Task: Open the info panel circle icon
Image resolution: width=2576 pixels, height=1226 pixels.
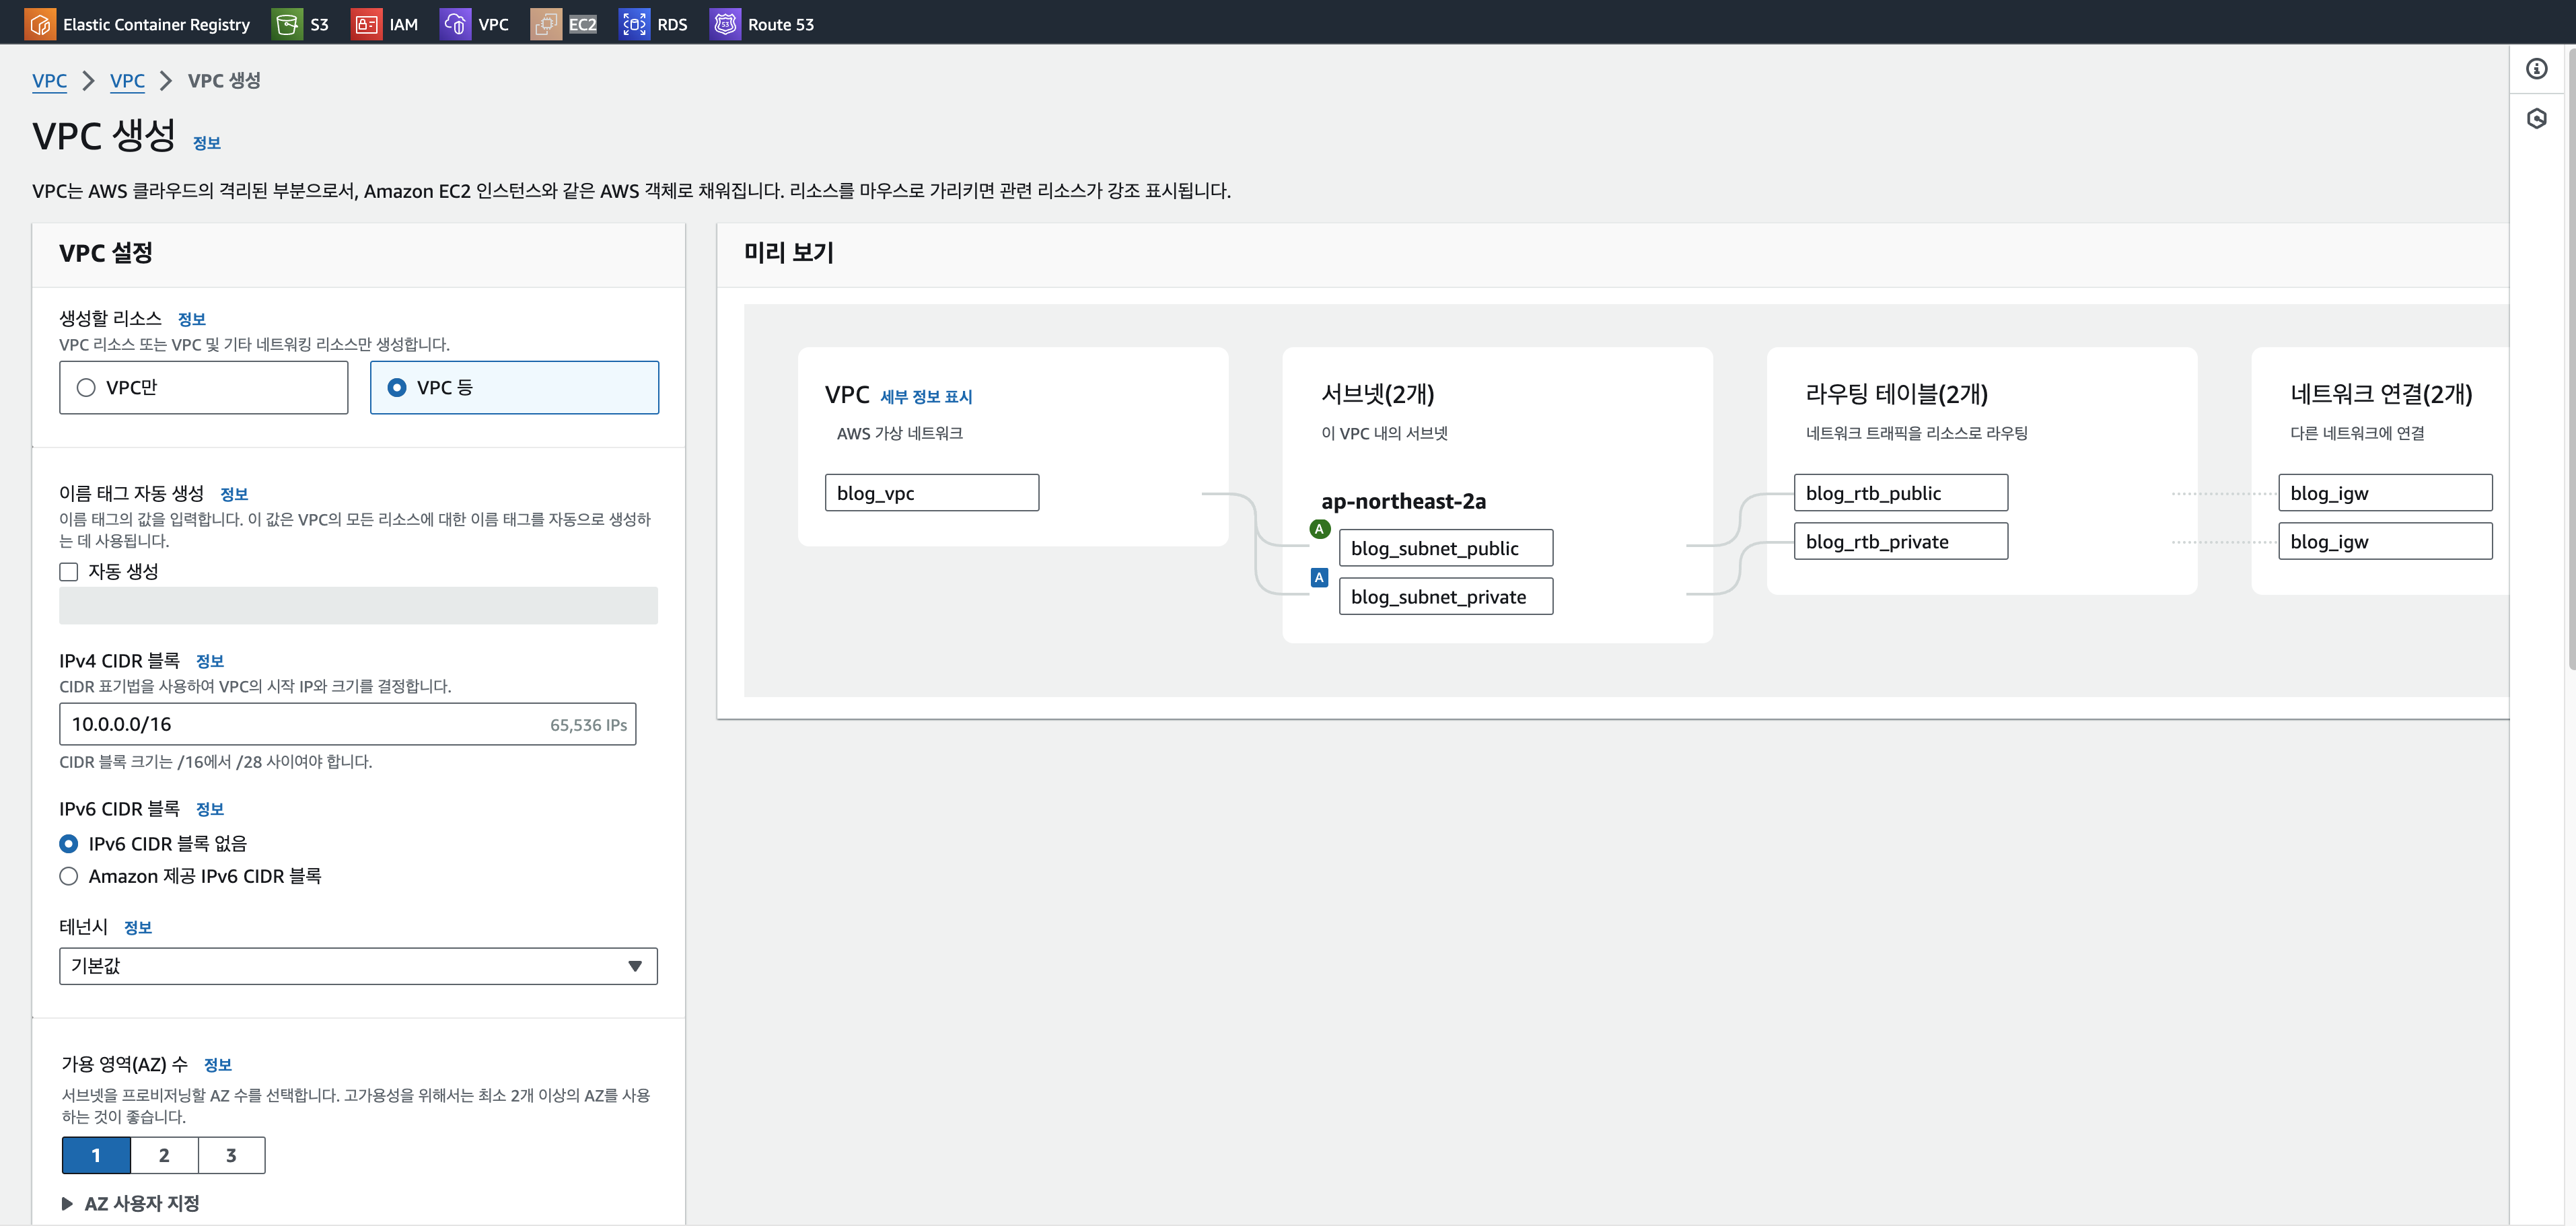Action: click(2536, 69)
